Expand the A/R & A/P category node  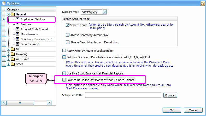point(8,59)
